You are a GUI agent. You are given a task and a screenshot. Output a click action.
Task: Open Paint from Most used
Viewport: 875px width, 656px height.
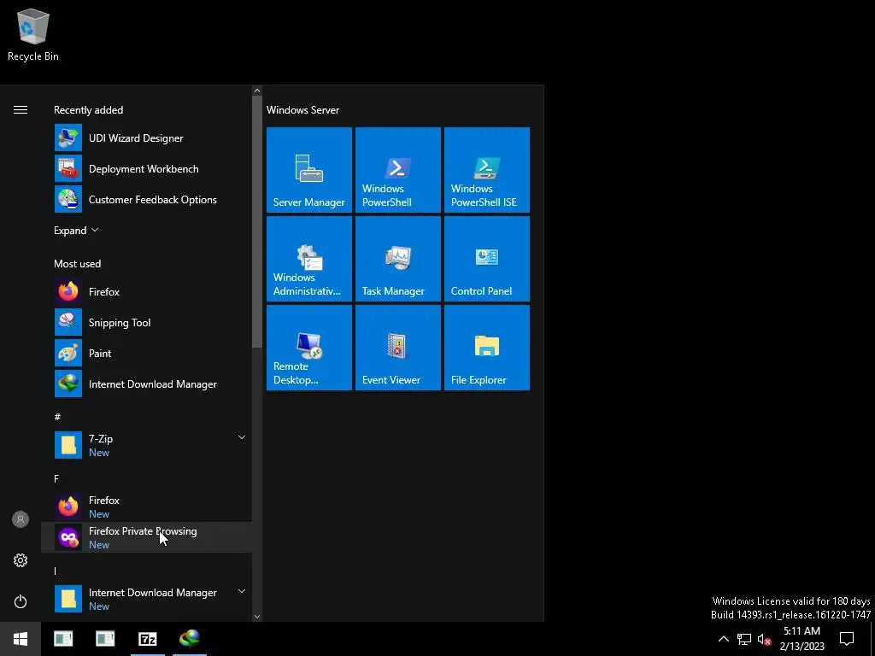(x=146, y=353)
